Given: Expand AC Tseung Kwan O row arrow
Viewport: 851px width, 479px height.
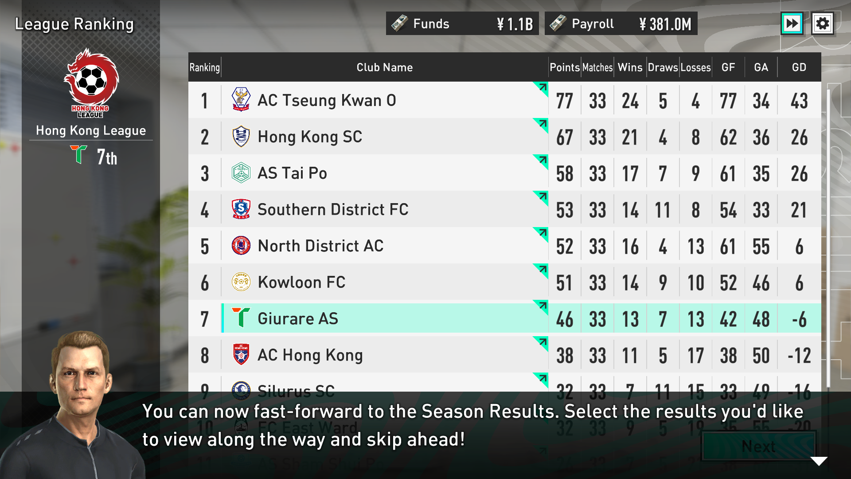Looking at the screenshot, I should [x=542, y=88].
